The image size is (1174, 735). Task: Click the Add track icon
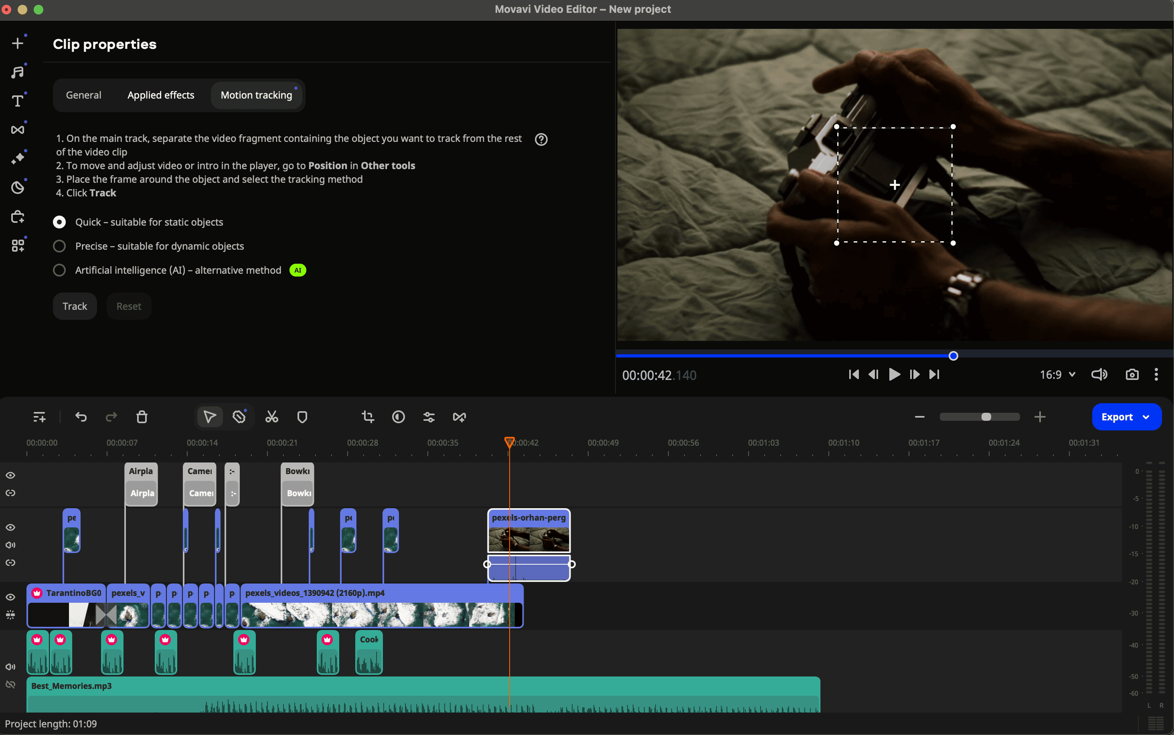[x=39, y=417]
